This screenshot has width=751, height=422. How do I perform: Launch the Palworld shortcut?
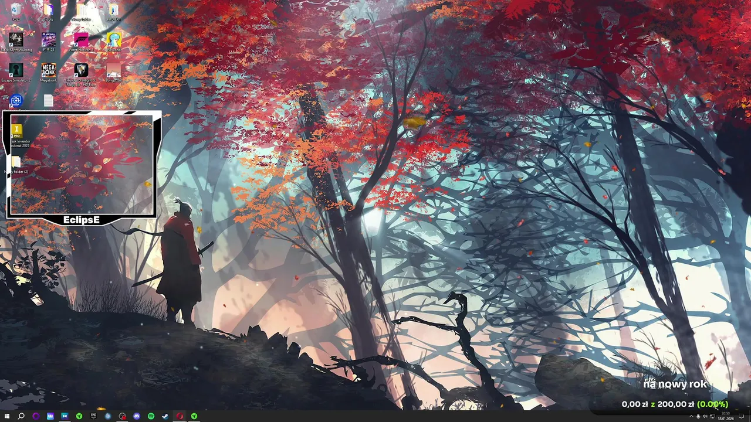coord(114,42)
